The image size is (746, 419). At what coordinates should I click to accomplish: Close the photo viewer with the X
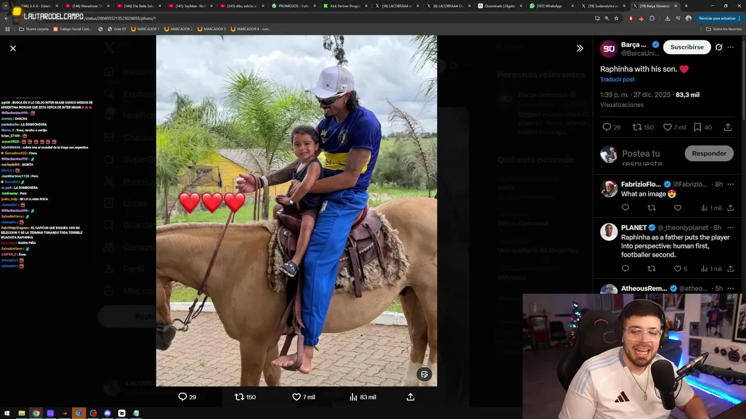pyautogui.click(x=13, y=48)
